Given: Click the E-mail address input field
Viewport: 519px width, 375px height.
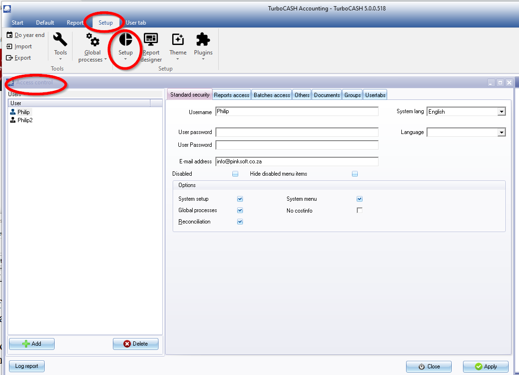Looking at the screenshot, I should [297, 161].
